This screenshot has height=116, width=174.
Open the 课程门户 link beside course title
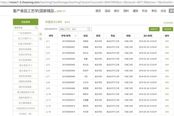pos(62,11)
